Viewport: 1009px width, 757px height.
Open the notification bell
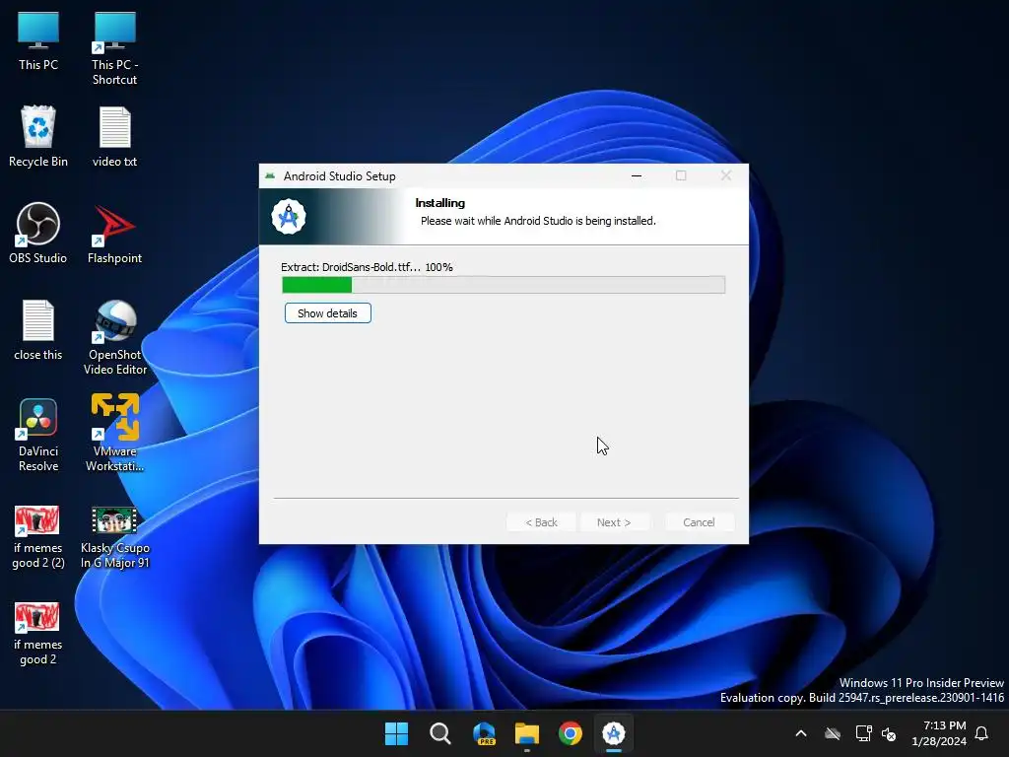982,733
